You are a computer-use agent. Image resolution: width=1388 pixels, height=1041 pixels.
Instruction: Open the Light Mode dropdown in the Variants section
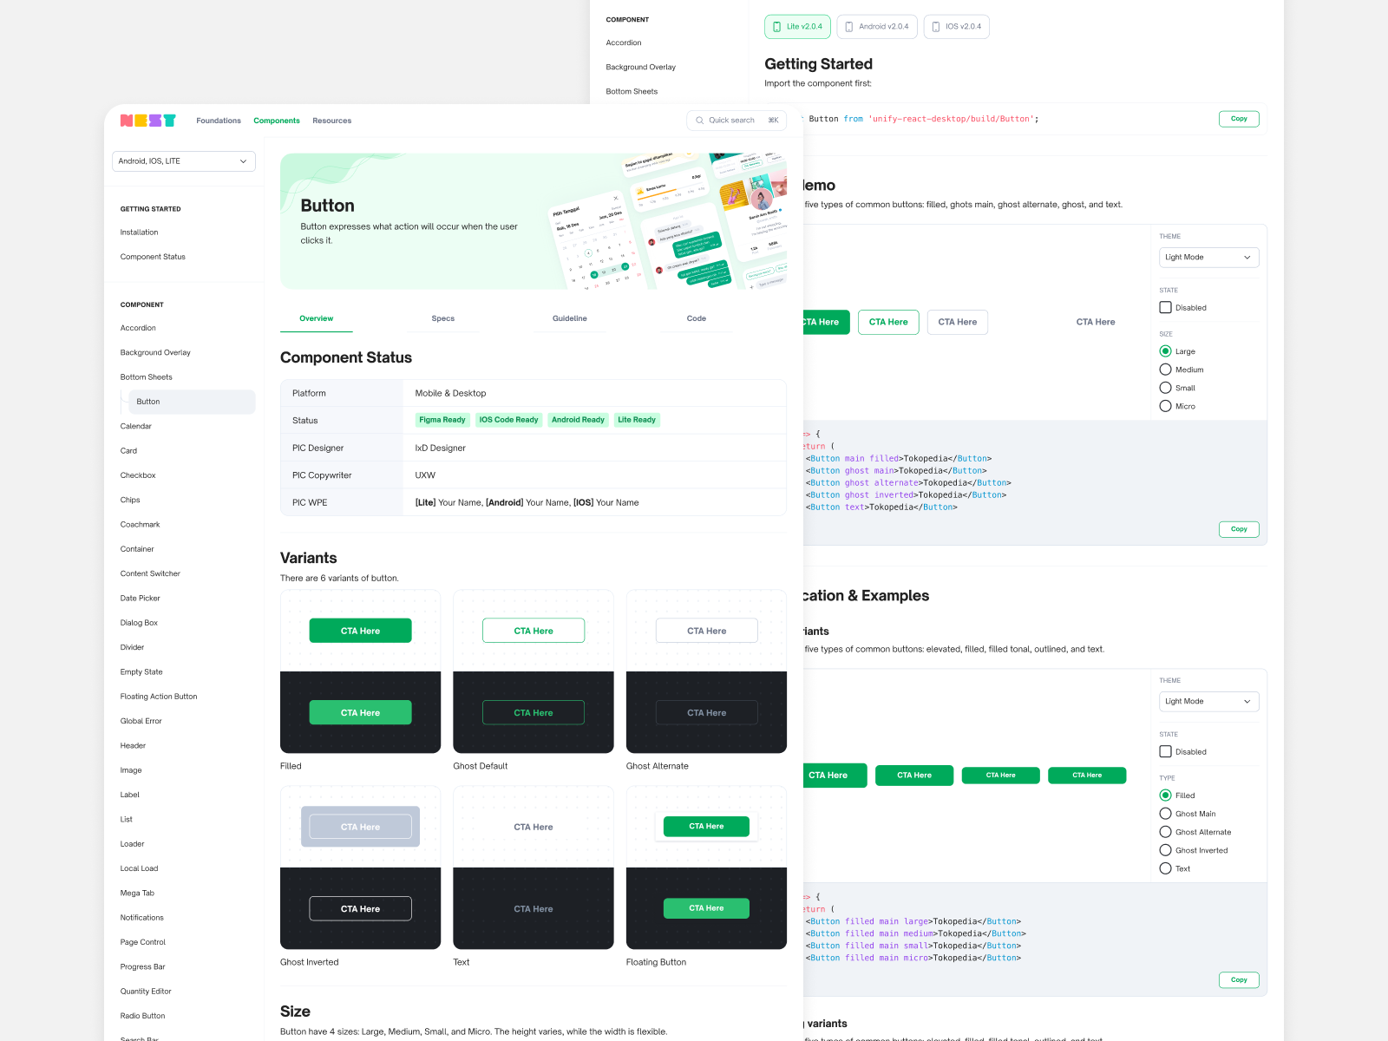coord(1208,701)
